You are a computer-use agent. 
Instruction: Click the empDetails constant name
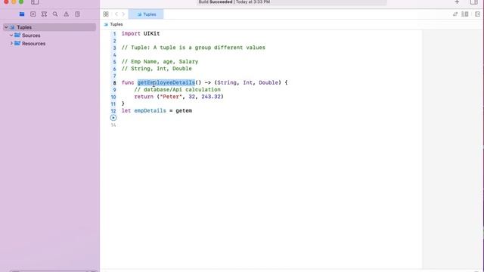(150, 111)
